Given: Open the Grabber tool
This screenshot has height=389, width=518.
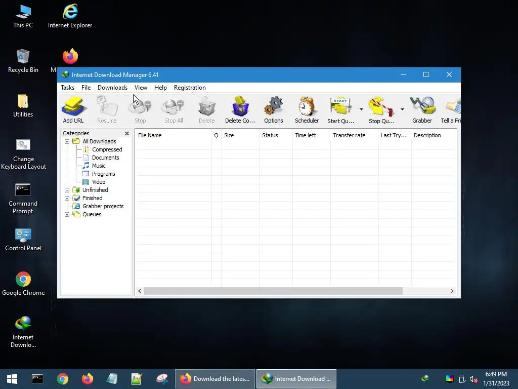Looking at the screenshot, I should pos(422,110).
